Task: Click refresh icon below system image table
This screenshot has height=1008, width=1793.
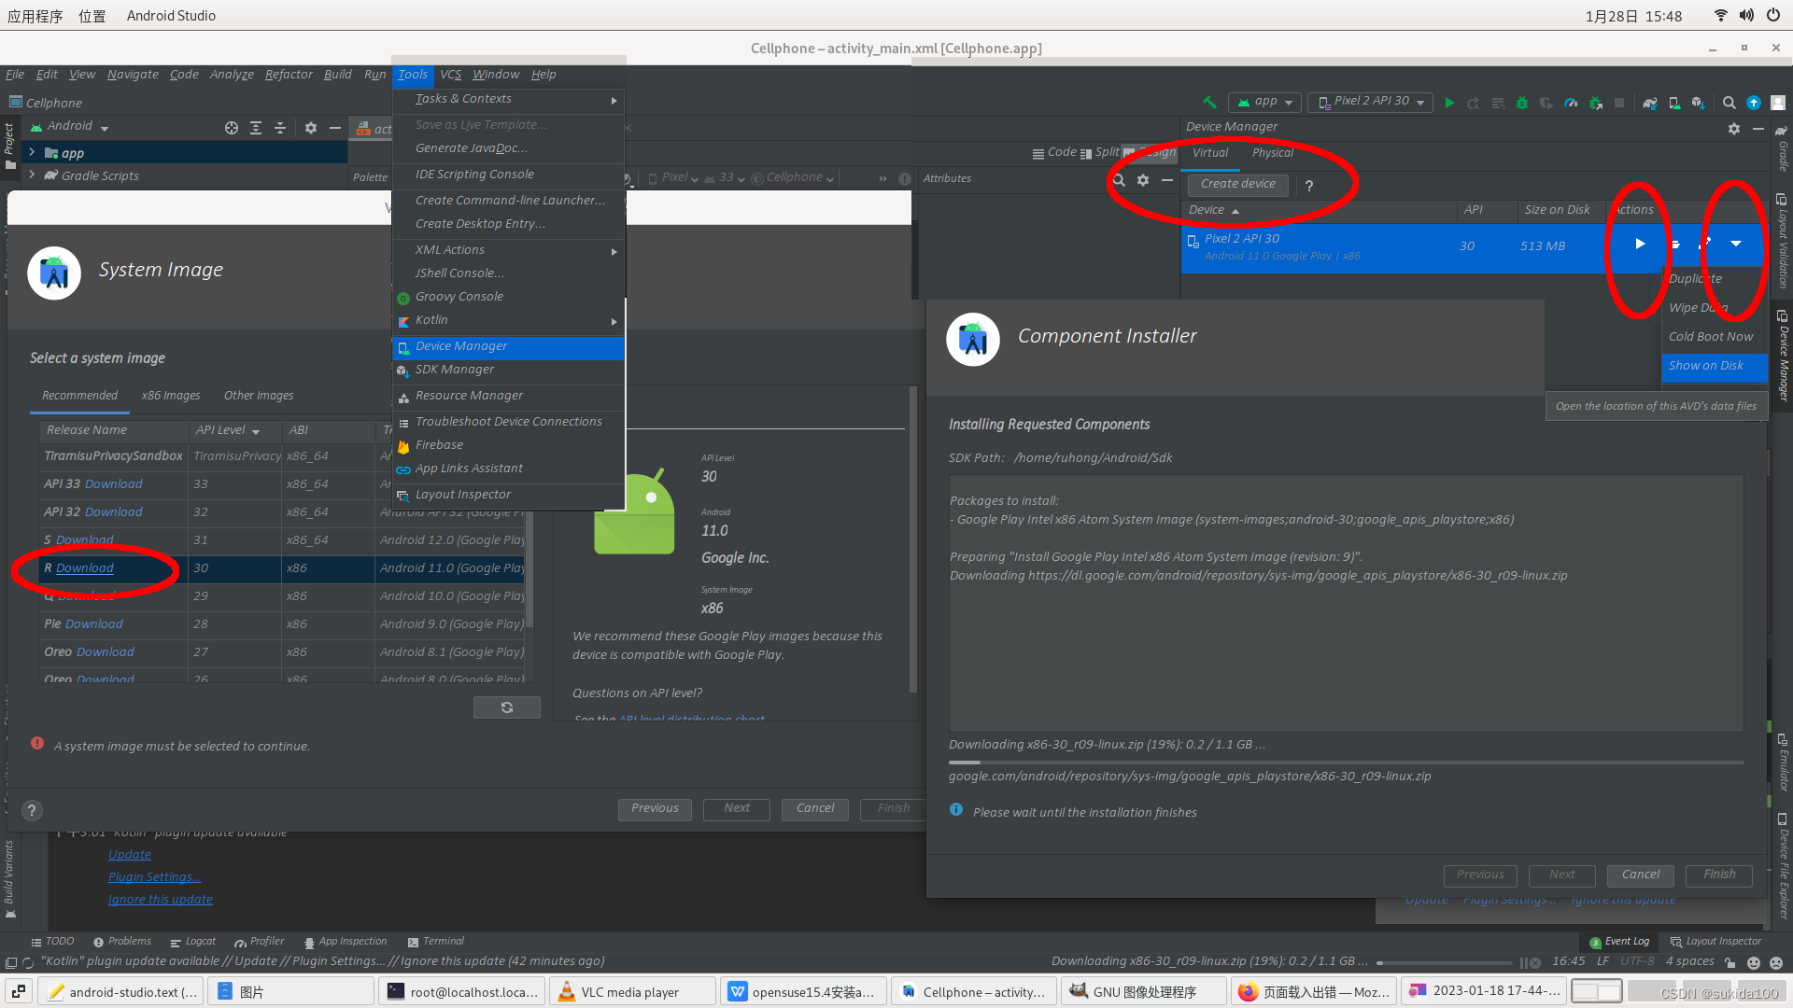Action: [507, 707]
